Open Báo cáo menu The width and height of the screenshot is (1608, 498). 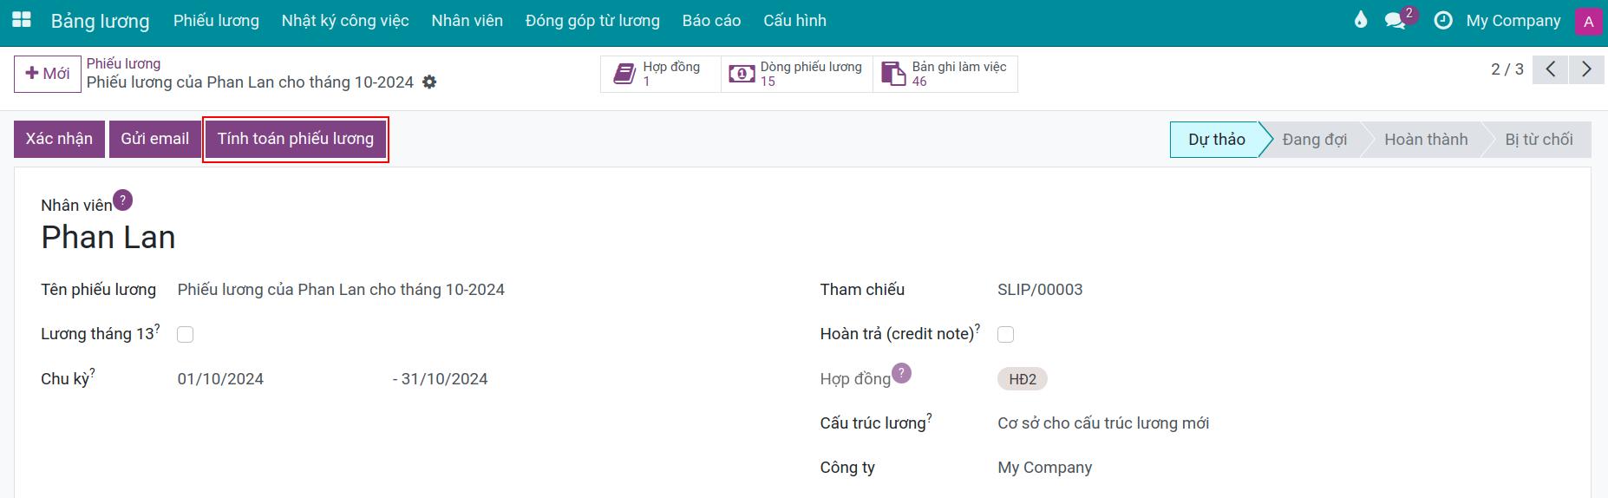[x=711, y=21]
